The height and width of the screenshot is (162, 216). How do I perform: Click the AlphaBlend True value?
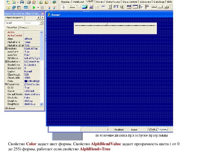tap(32, 42)
